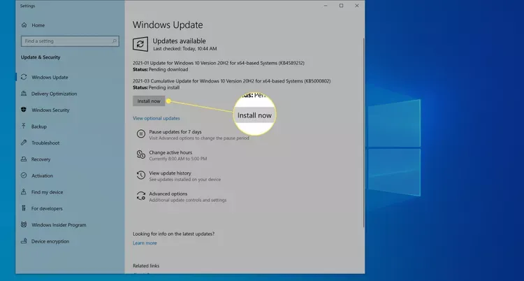This screenshot has height=281, width=524.
Task: Select Windows Update in sidebar
Action: click(50, 77)
